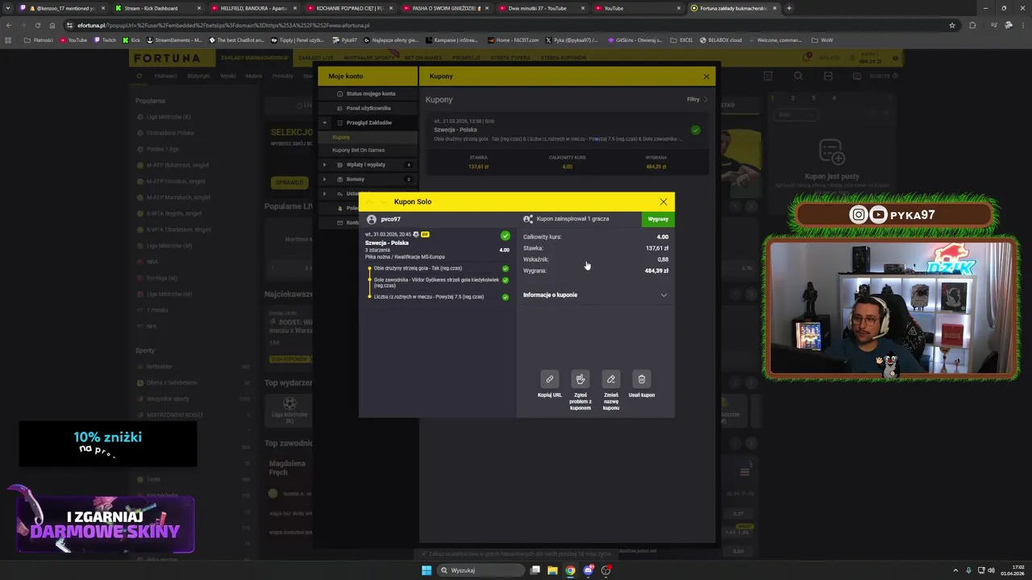This screenshot has width=1032, height=580.
Task: Open the Filtry chevron in Kupony
Action: [x=705, y=100]
